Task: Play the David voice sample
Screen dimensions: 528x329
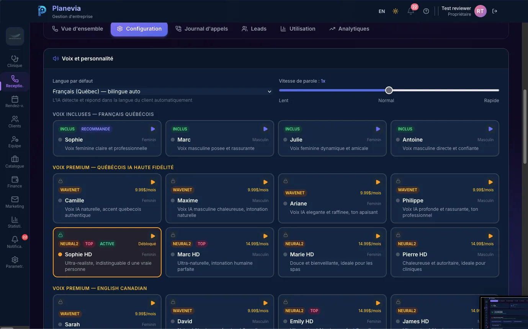Action: 266,303
